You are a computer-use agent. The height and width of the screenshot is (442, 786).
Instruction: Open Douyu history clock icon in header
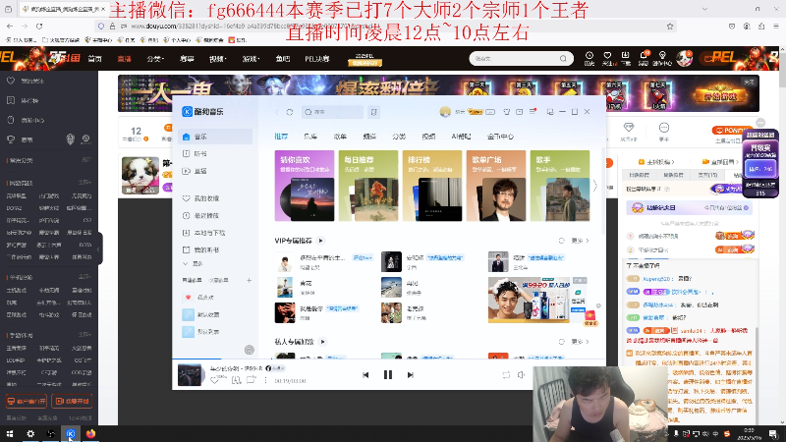click(589, 58)
